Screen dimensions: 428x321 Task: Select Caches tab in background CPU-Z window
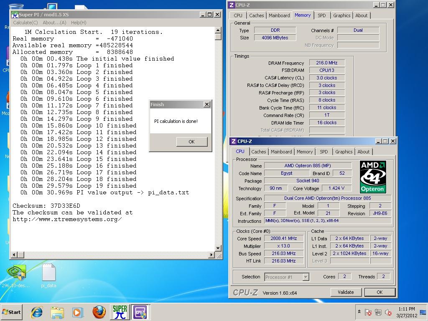[x=257, y=15]
